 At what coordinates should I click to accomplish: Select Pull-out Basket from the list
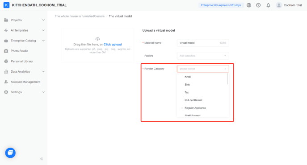click(x=193, y=100)
